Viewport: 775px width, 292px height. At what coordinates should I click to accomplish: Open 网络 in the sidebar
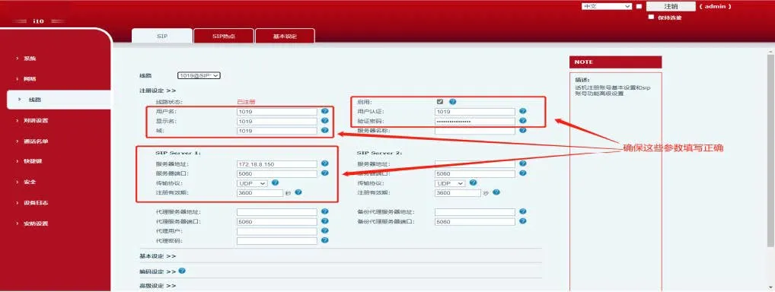pos(30,79)
